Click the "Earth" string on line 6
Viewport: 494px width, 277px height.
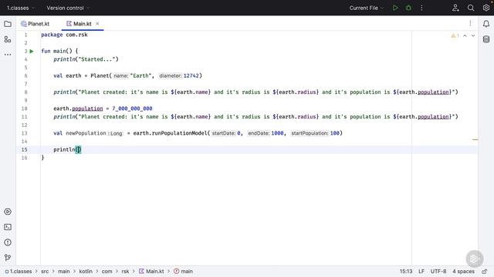tap(140, 75)
